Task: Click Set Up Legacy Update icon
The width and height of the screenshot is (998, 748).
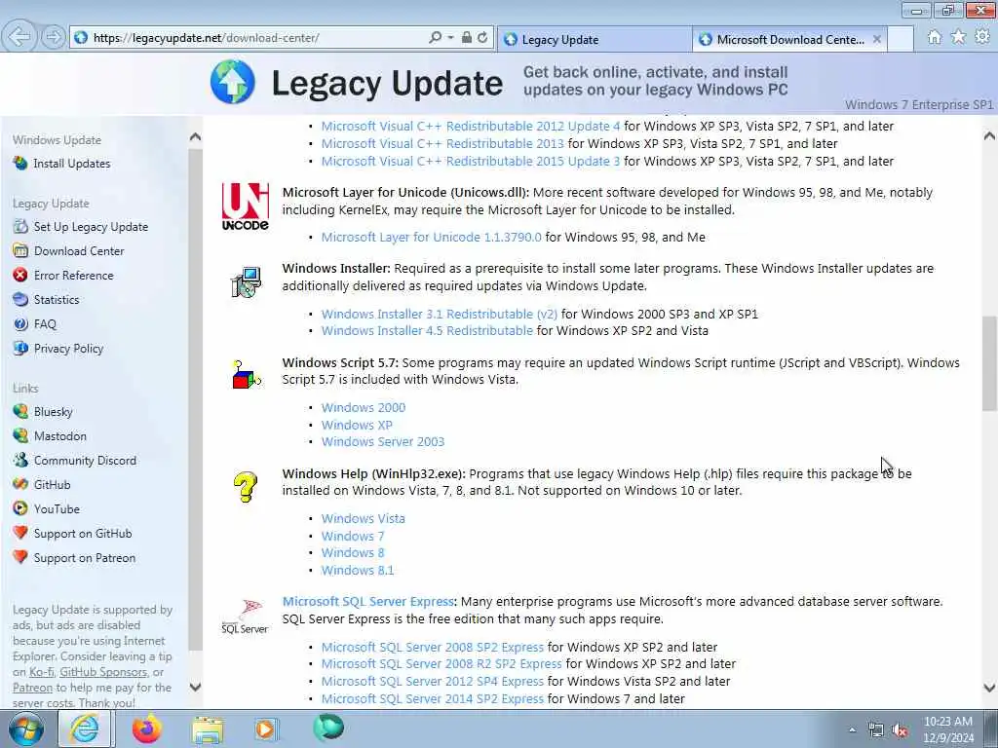Action: click(20, 226)
